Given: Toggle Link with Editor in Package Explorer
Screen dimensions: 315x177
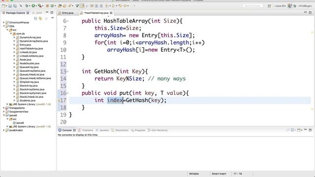Looking at the screenshot, I should point(40,19).
